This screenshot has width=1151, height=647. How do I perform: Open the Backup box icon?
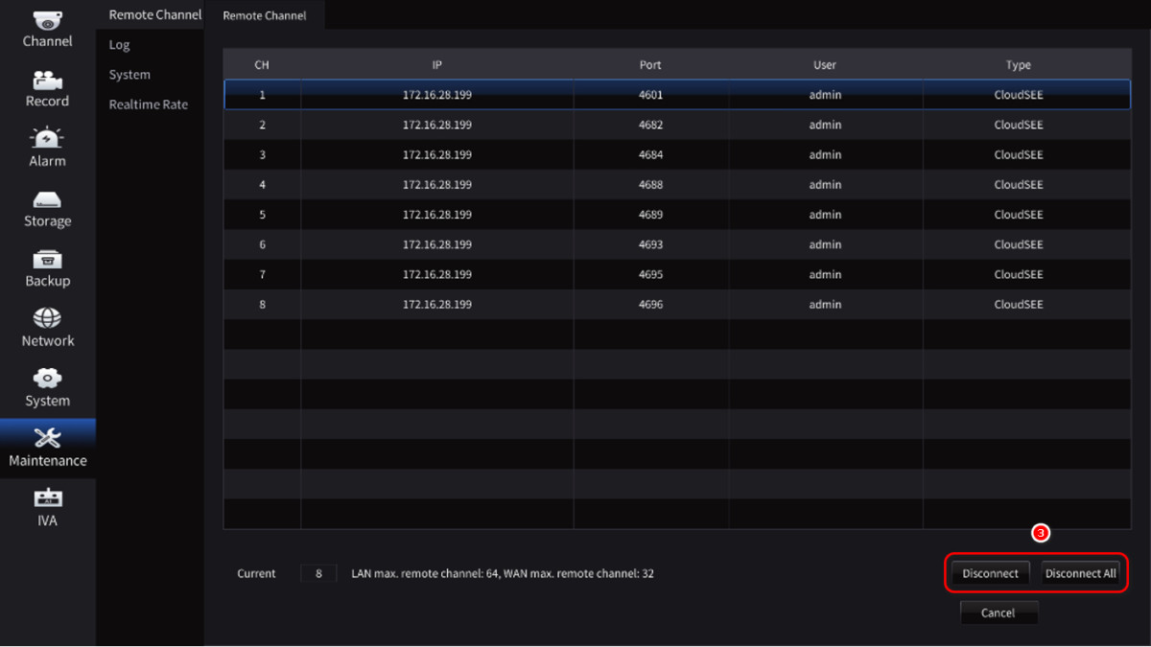[47, 260]
